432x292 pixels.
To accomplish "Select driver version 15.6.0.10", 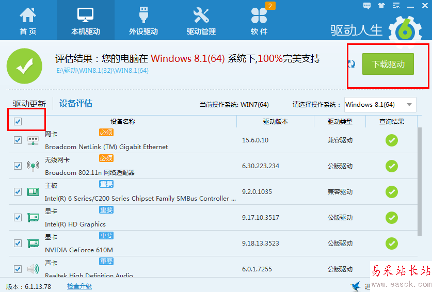I will 255,140.
